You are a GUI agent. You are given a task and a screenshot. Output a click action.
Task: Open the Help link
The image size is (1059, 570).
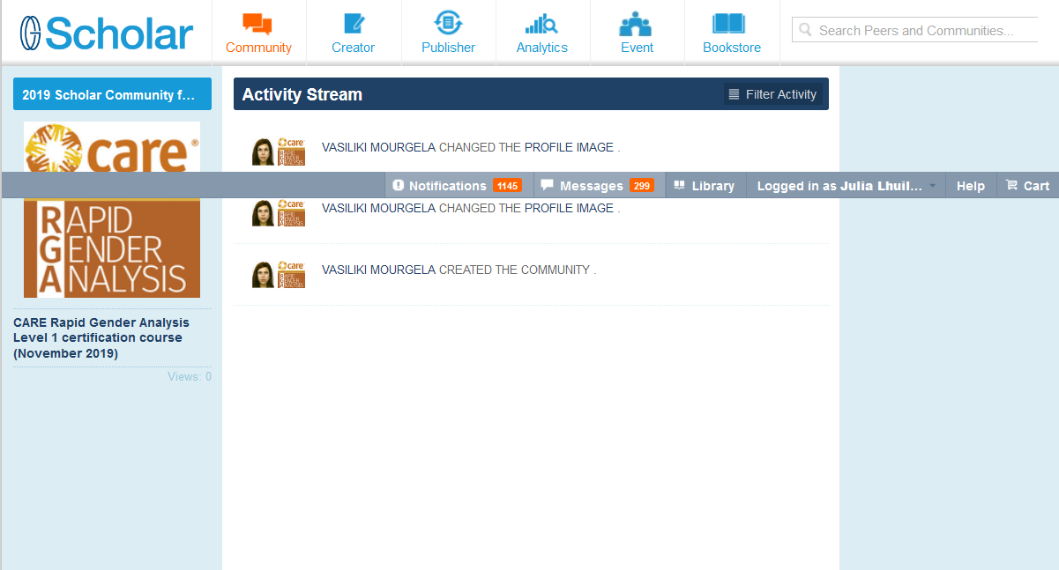coord(970,186)
